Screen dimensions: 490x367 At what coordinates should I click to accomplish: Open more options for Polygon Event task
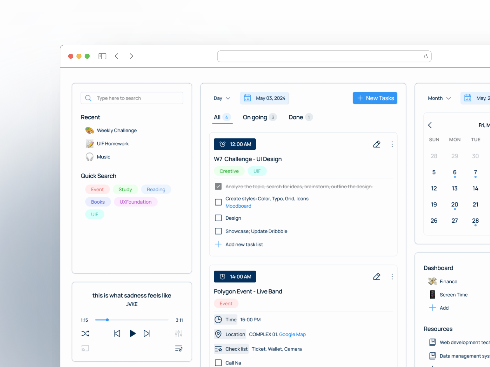pyautogui.click(x=392, y=277)
